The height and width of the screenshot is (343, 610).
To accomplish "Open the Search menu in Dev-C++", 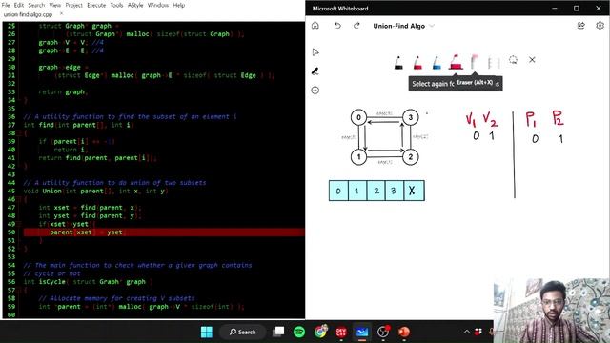I will coord(36,5).
